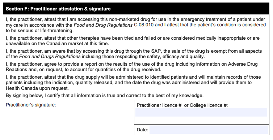Click the 'Practitioner licence # or College licence #:' label

[182, 105]
